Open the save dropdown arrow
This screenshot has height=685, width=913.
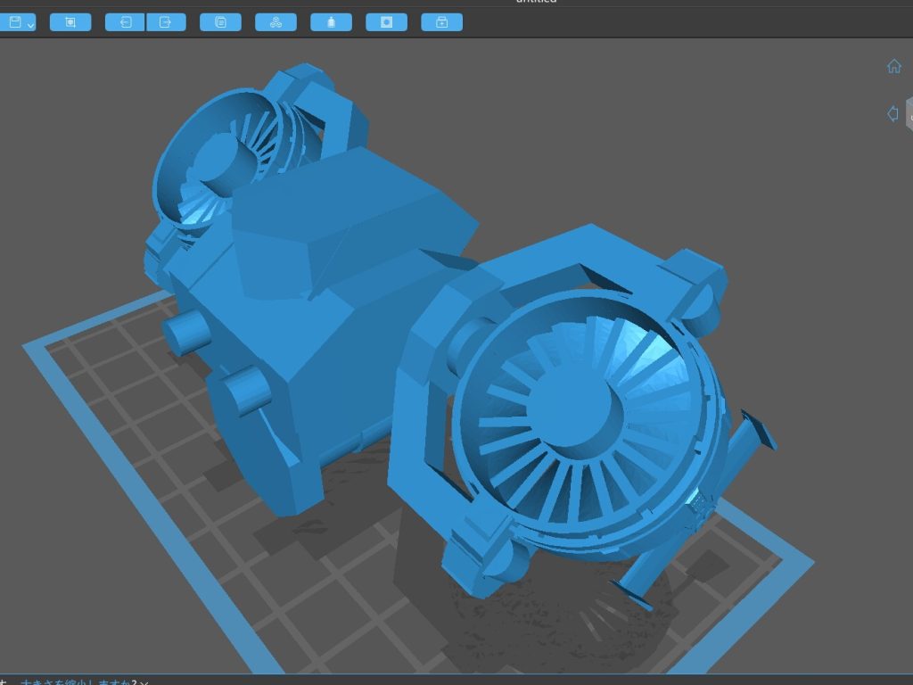[31, 25]
